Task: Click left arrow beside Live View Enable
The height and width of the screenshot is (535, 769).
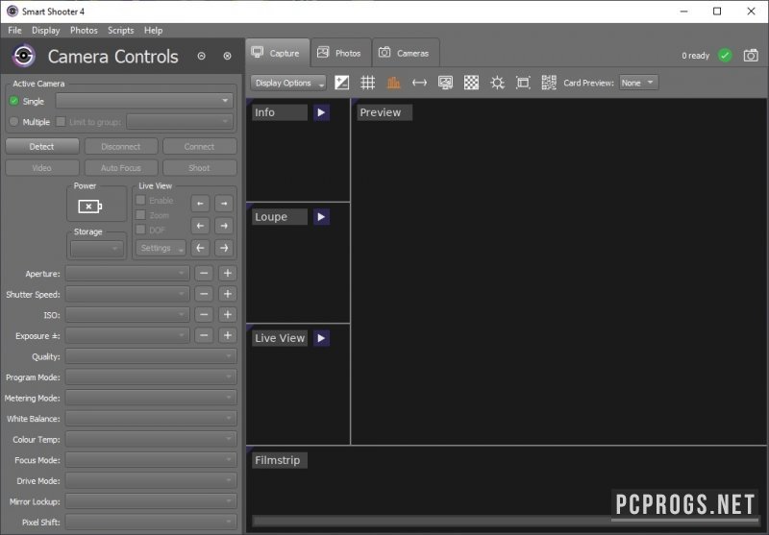Action: click(x=200, y=204)
